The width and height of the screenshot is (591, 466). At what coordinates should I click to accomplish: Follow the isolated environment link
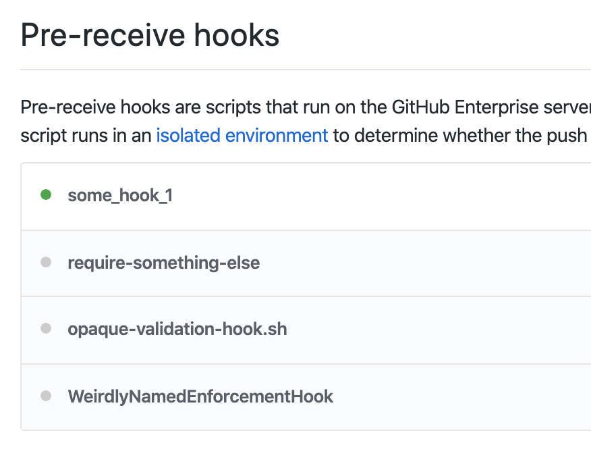(x=242, y=135)
